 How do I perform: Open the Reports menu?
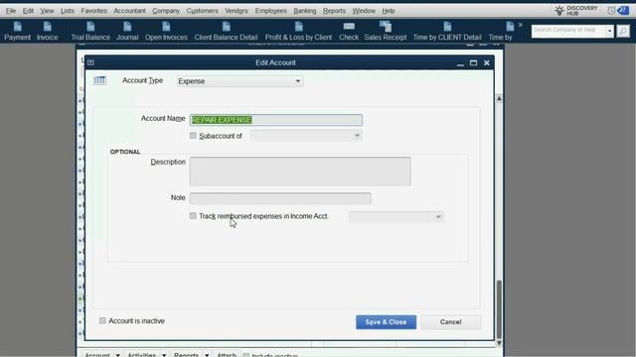coord(334,11)
